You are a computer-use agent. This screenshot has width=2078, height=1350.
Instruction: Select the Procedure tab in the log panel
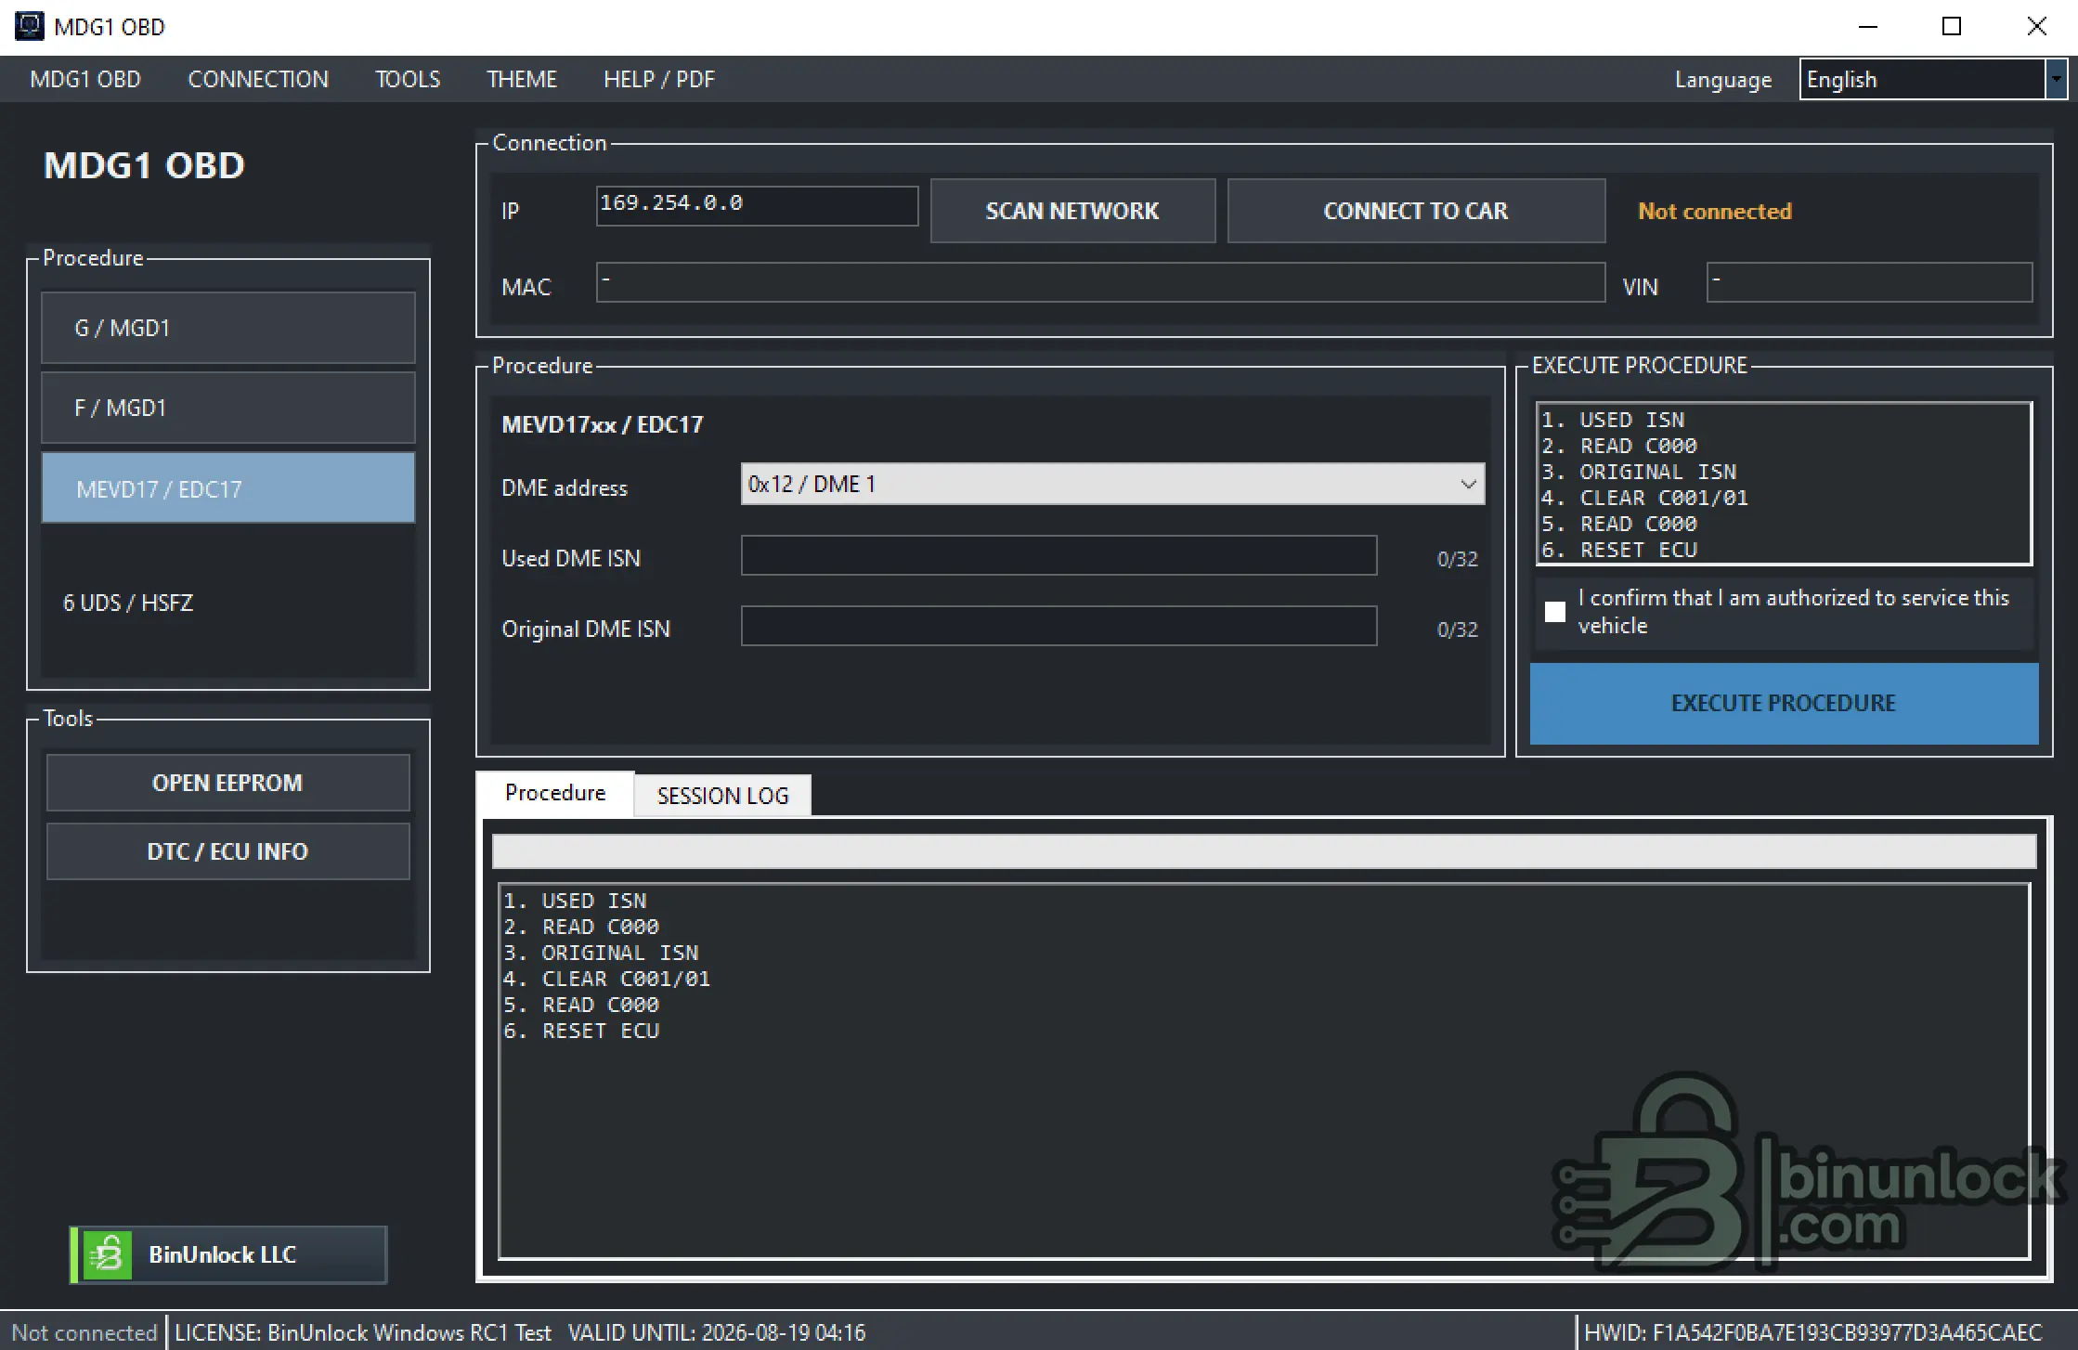click(x=555, y=793)
